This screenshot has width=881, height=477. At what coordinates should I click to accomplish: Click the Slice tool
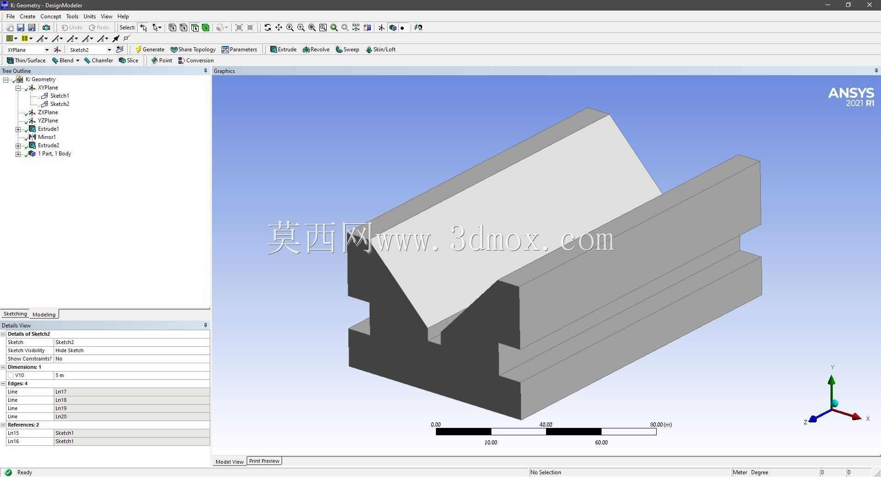pyautogui.click(x=128, y=61)
